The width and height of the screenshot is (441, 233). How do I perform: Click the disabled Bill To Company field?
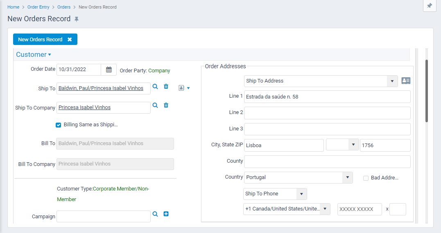click(x=115, y=164)
